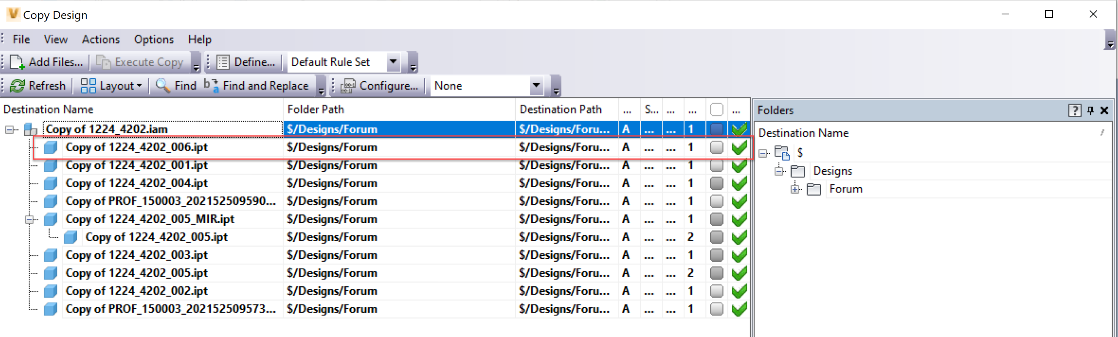Click the assembly icon for 1224_4202.iam
The image size is (1118, 337).
click(x=30, y=129)
